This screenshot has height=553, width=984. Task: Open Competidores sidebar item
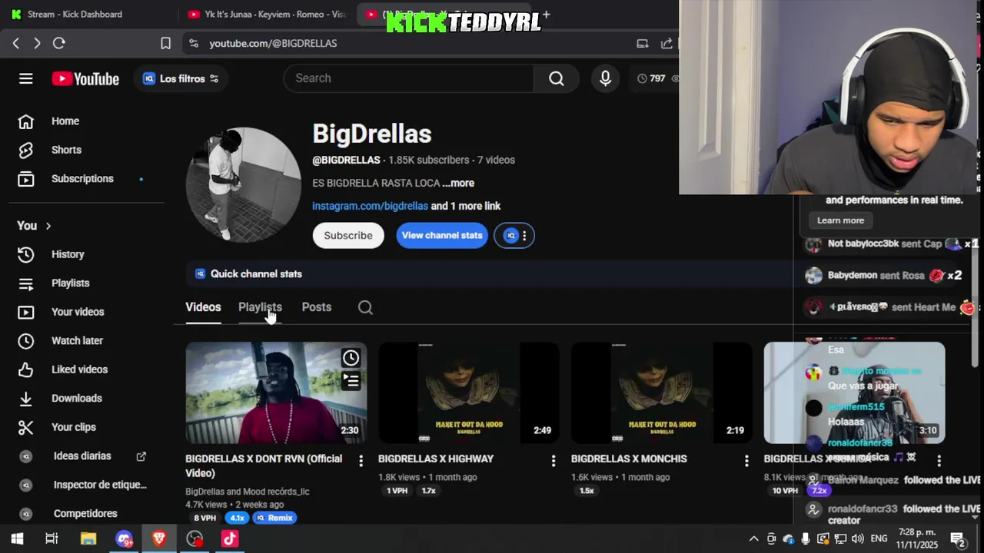(x=86, y=514)
